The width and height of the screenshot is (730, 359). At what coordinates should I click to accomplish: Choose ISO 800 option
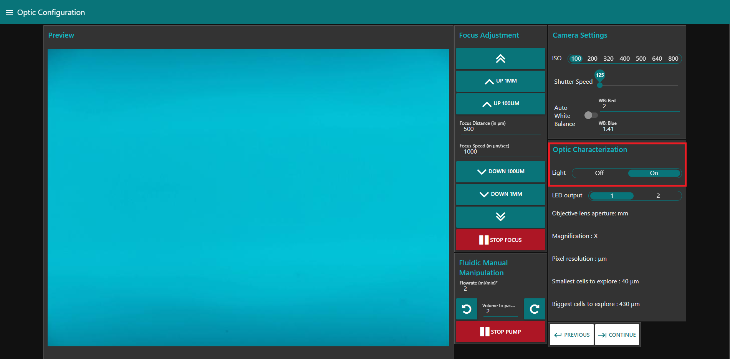pos(673,59)
